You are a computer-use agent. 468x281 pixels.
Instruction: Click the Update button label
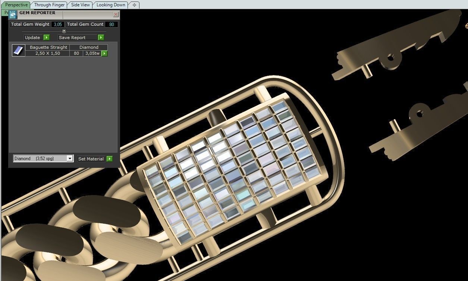pos(32,38)
